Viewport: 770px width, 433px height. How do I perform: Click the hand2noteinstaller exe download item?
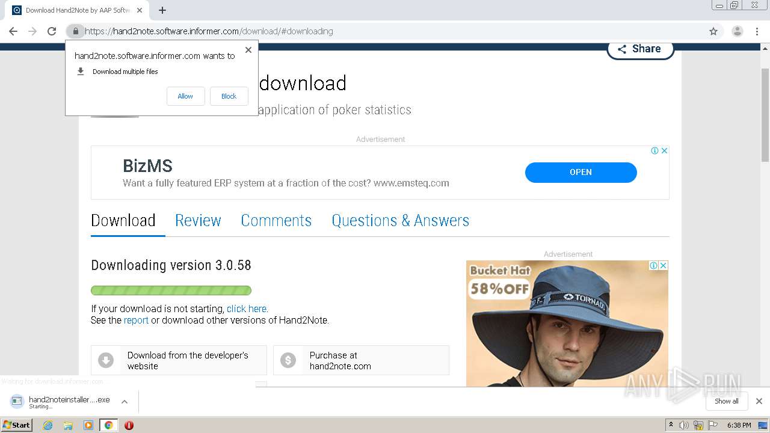69,402
